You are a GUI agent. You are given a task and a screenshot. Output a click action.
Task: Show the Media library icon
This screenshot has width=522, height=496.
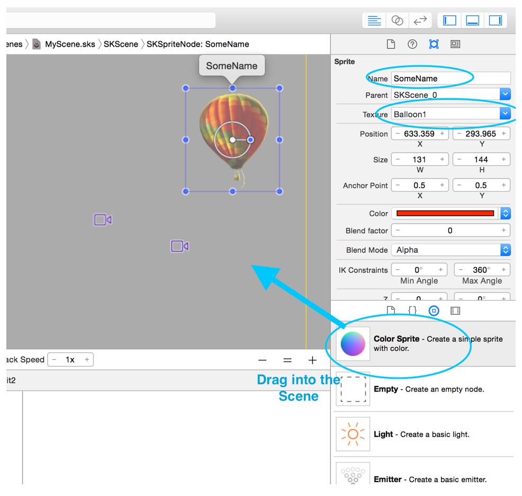(455, 311)
